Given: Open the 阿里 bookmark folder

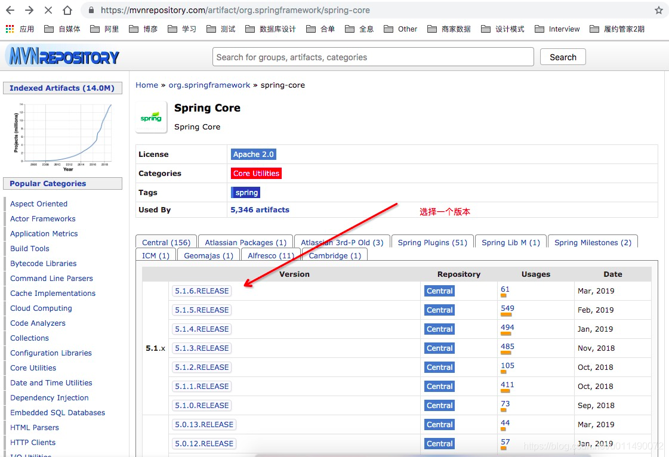Looking at the screenshot, I should pyautogui.click(x=104, y=29).
